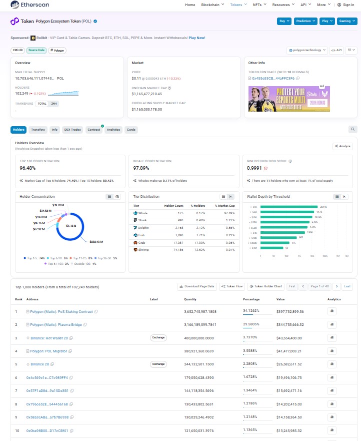
Task: Select 24H transfers toggle
Action: pyautogui.click(x=53, y=104)
